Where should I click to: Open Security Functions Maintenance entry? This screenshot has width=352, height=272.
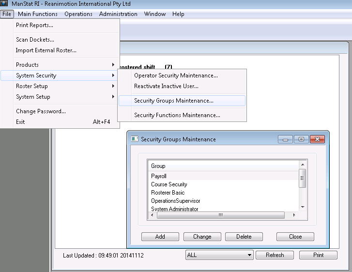(x=177, y=115)
